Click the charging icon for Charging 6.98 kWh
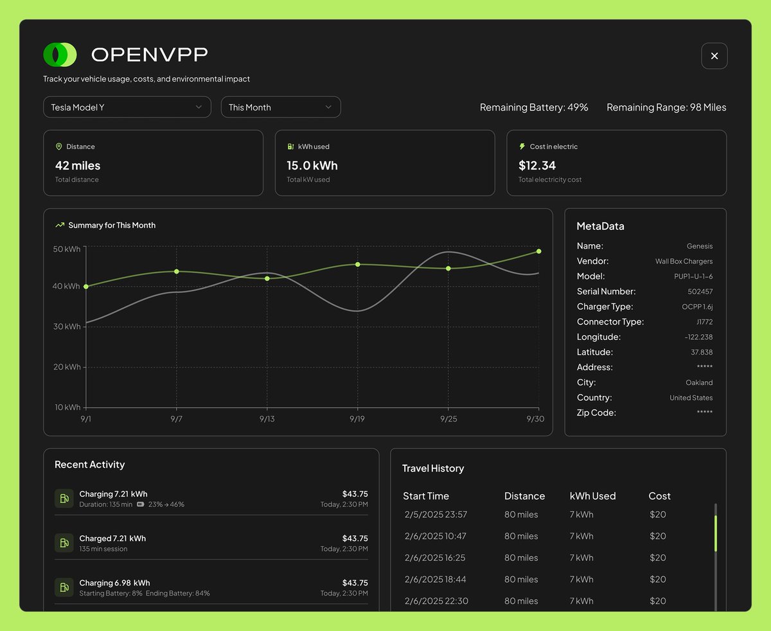This screenshot has width=771, height=631. click(64, 587)
